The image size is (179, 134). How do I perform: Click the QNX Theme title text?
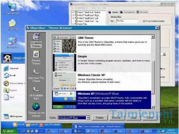[x=86, y=38]
